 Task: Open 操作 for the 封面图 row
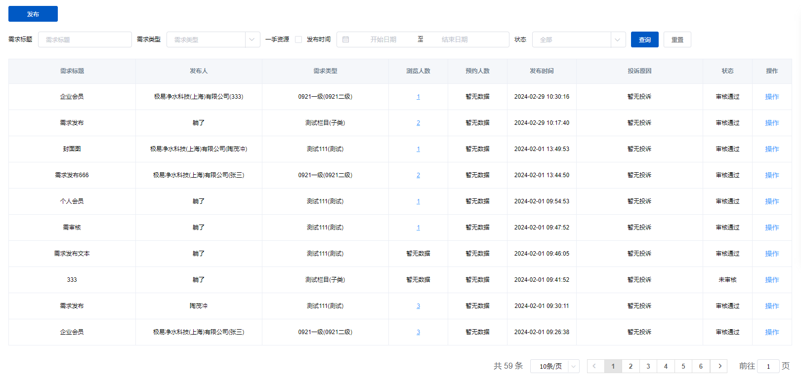(x=772, y=149)
